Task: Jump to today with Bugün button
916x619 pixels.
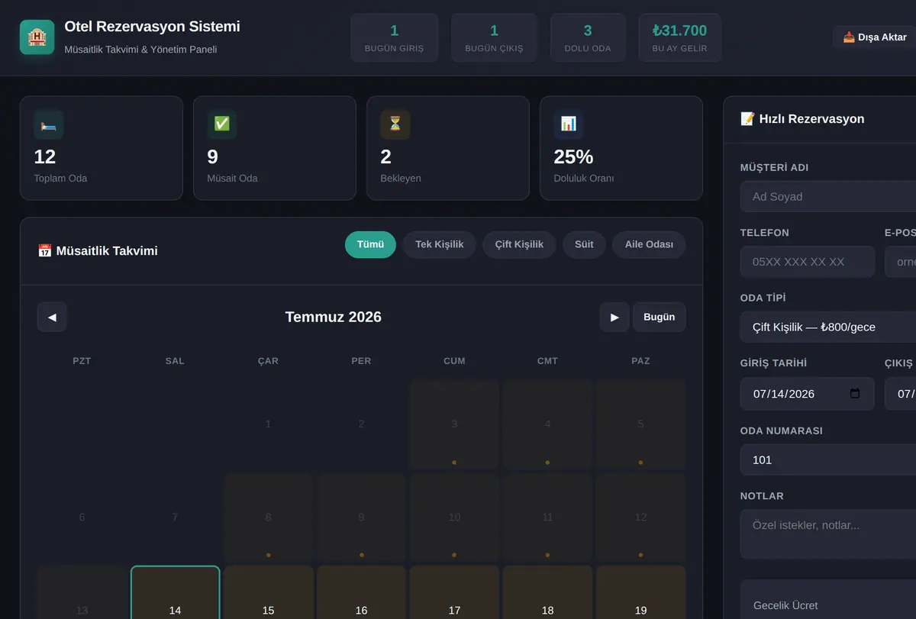Action: point(660,317)
